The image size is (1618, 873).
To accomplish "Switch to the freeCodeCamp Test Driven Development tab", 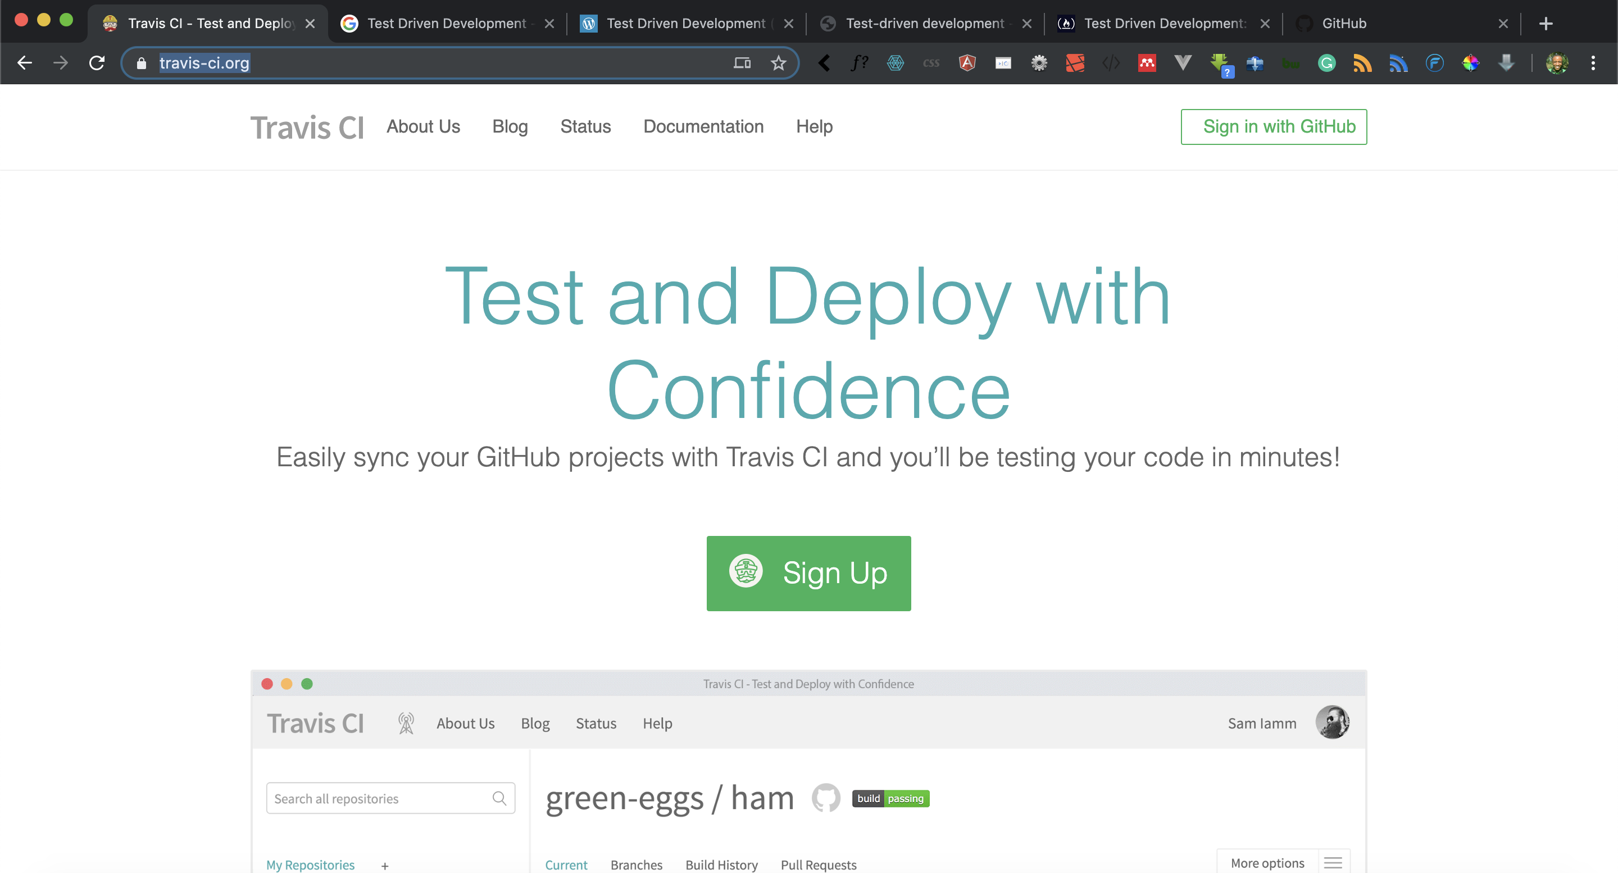I will pos(1165,23).
